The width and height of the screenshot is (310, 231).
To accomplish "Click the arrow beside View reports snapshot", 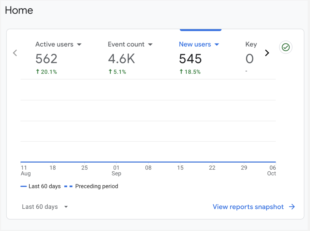I will 292,207.
